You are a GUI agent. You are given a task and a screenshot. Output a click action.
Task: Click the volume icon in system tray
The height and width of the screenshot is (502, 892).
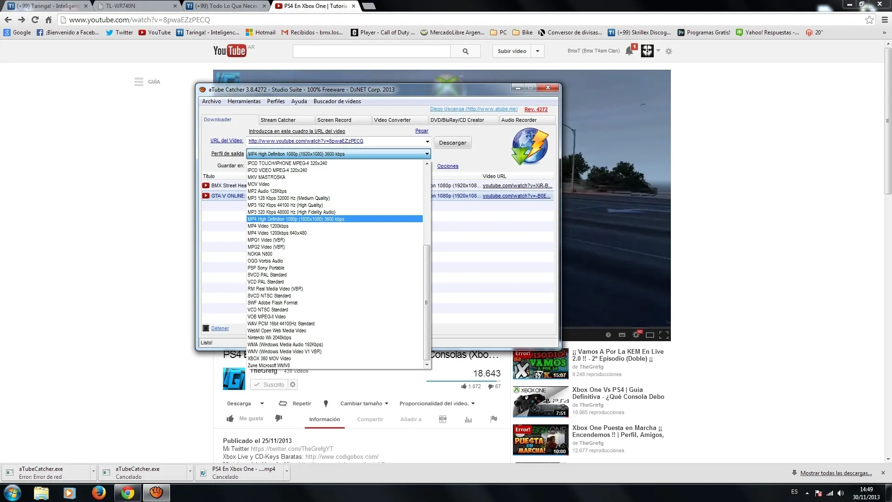[x=840, y=493]
